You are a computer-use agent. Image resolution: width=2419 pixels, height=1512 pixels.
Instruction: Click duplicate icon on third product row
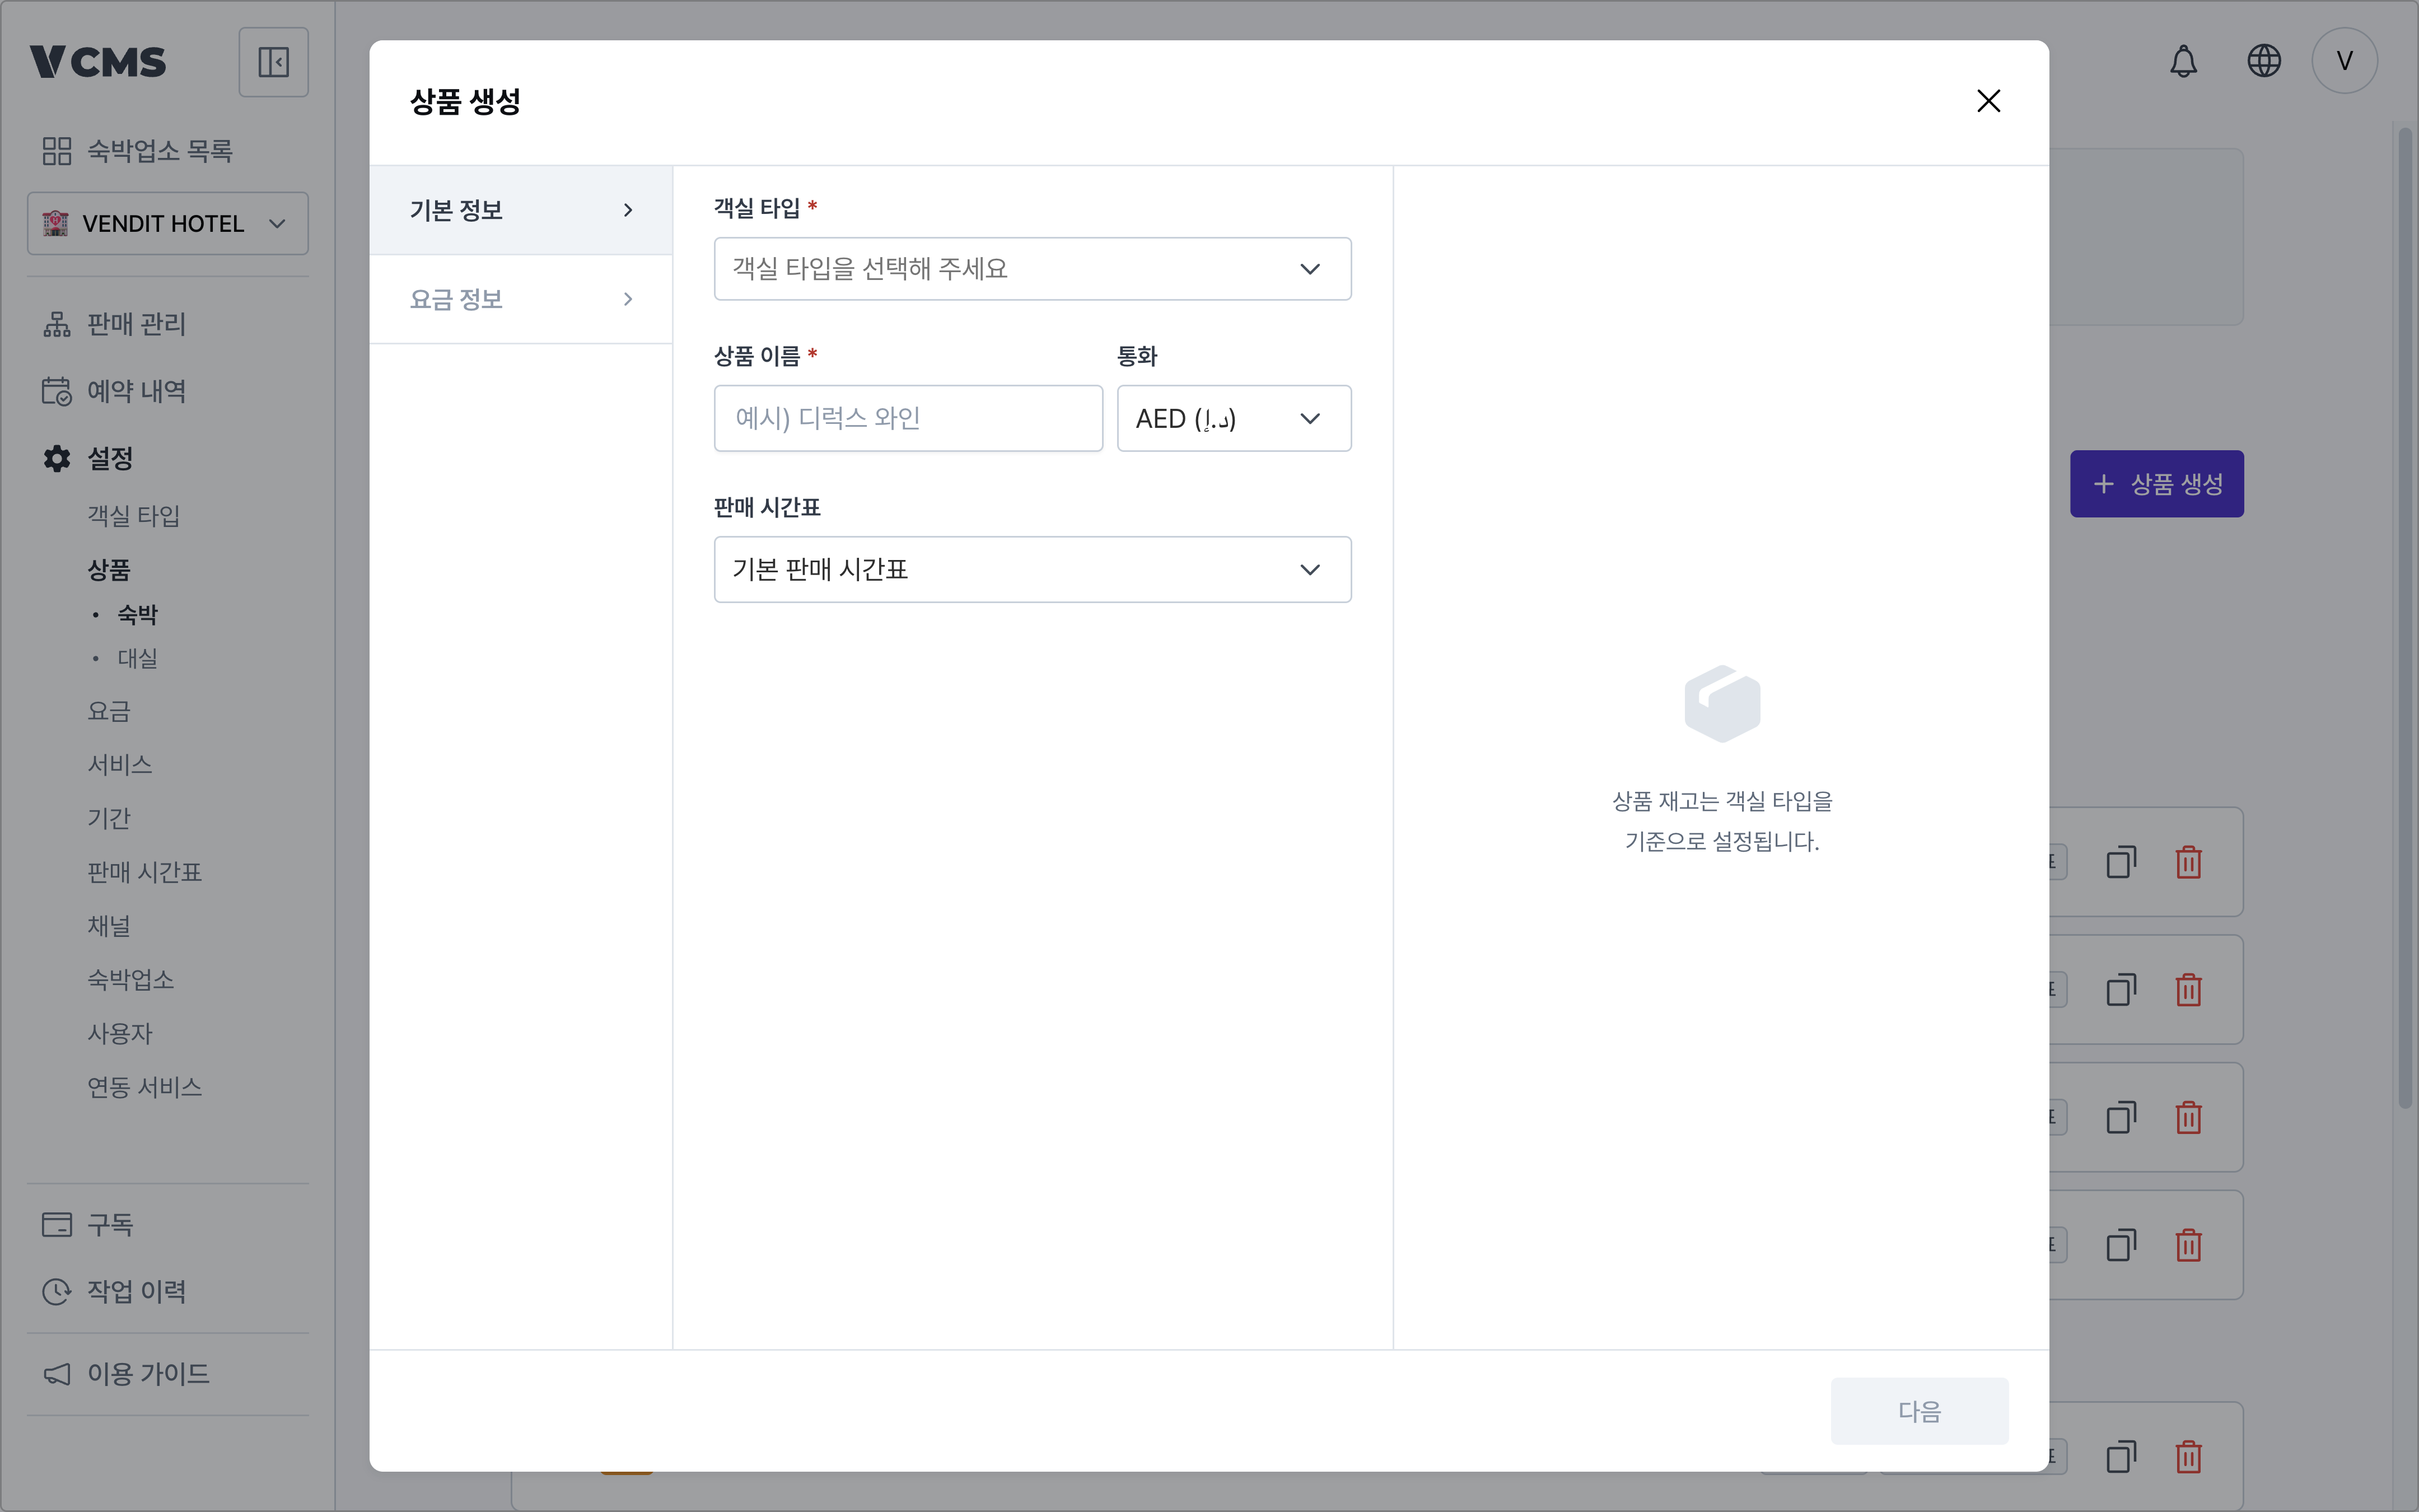pos(2121,1117)
